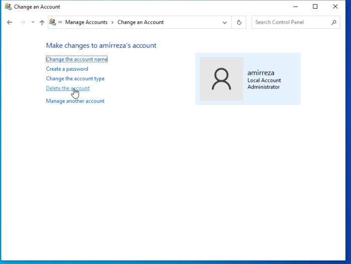The height and width of the screenshot is (264, 351).
Task: Go up one level with Up arrow
Action: tap(42, 22)
